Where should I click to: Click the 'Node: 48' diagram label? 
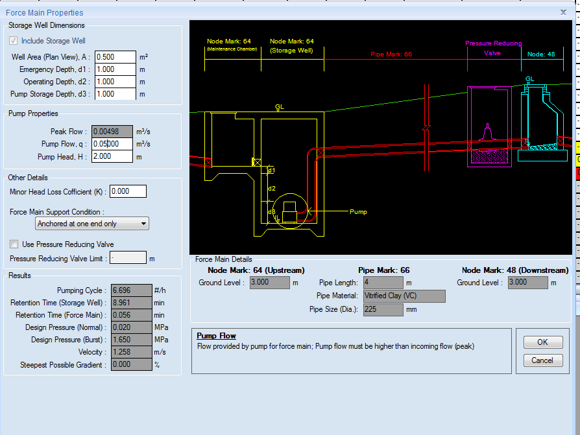tap(541, 54)
